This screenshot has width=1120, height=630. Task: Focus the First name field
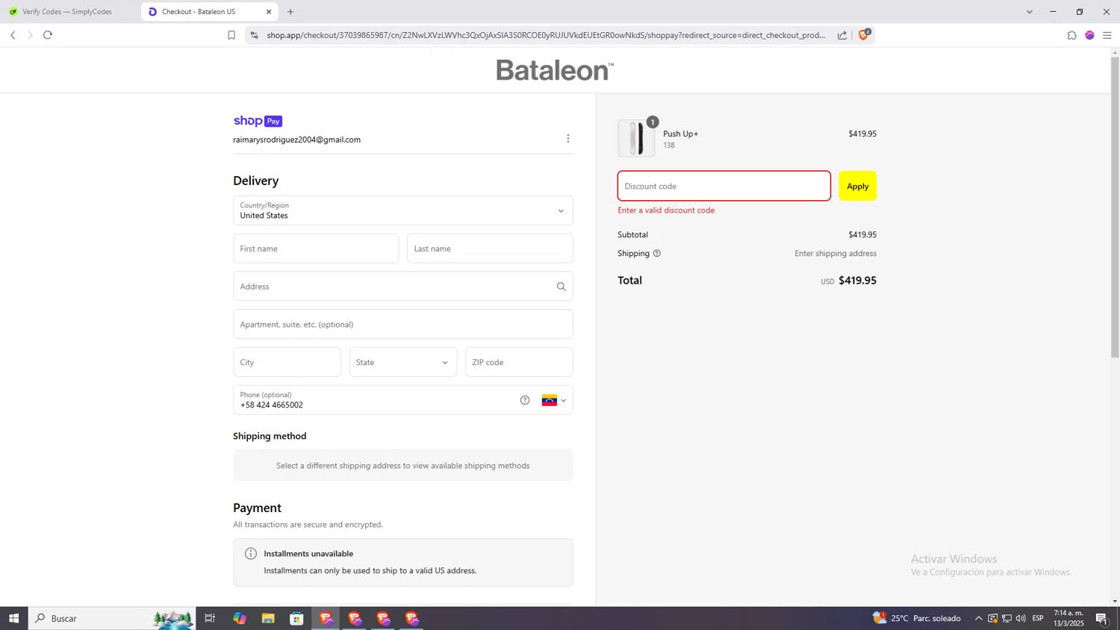tap(316, 249)
